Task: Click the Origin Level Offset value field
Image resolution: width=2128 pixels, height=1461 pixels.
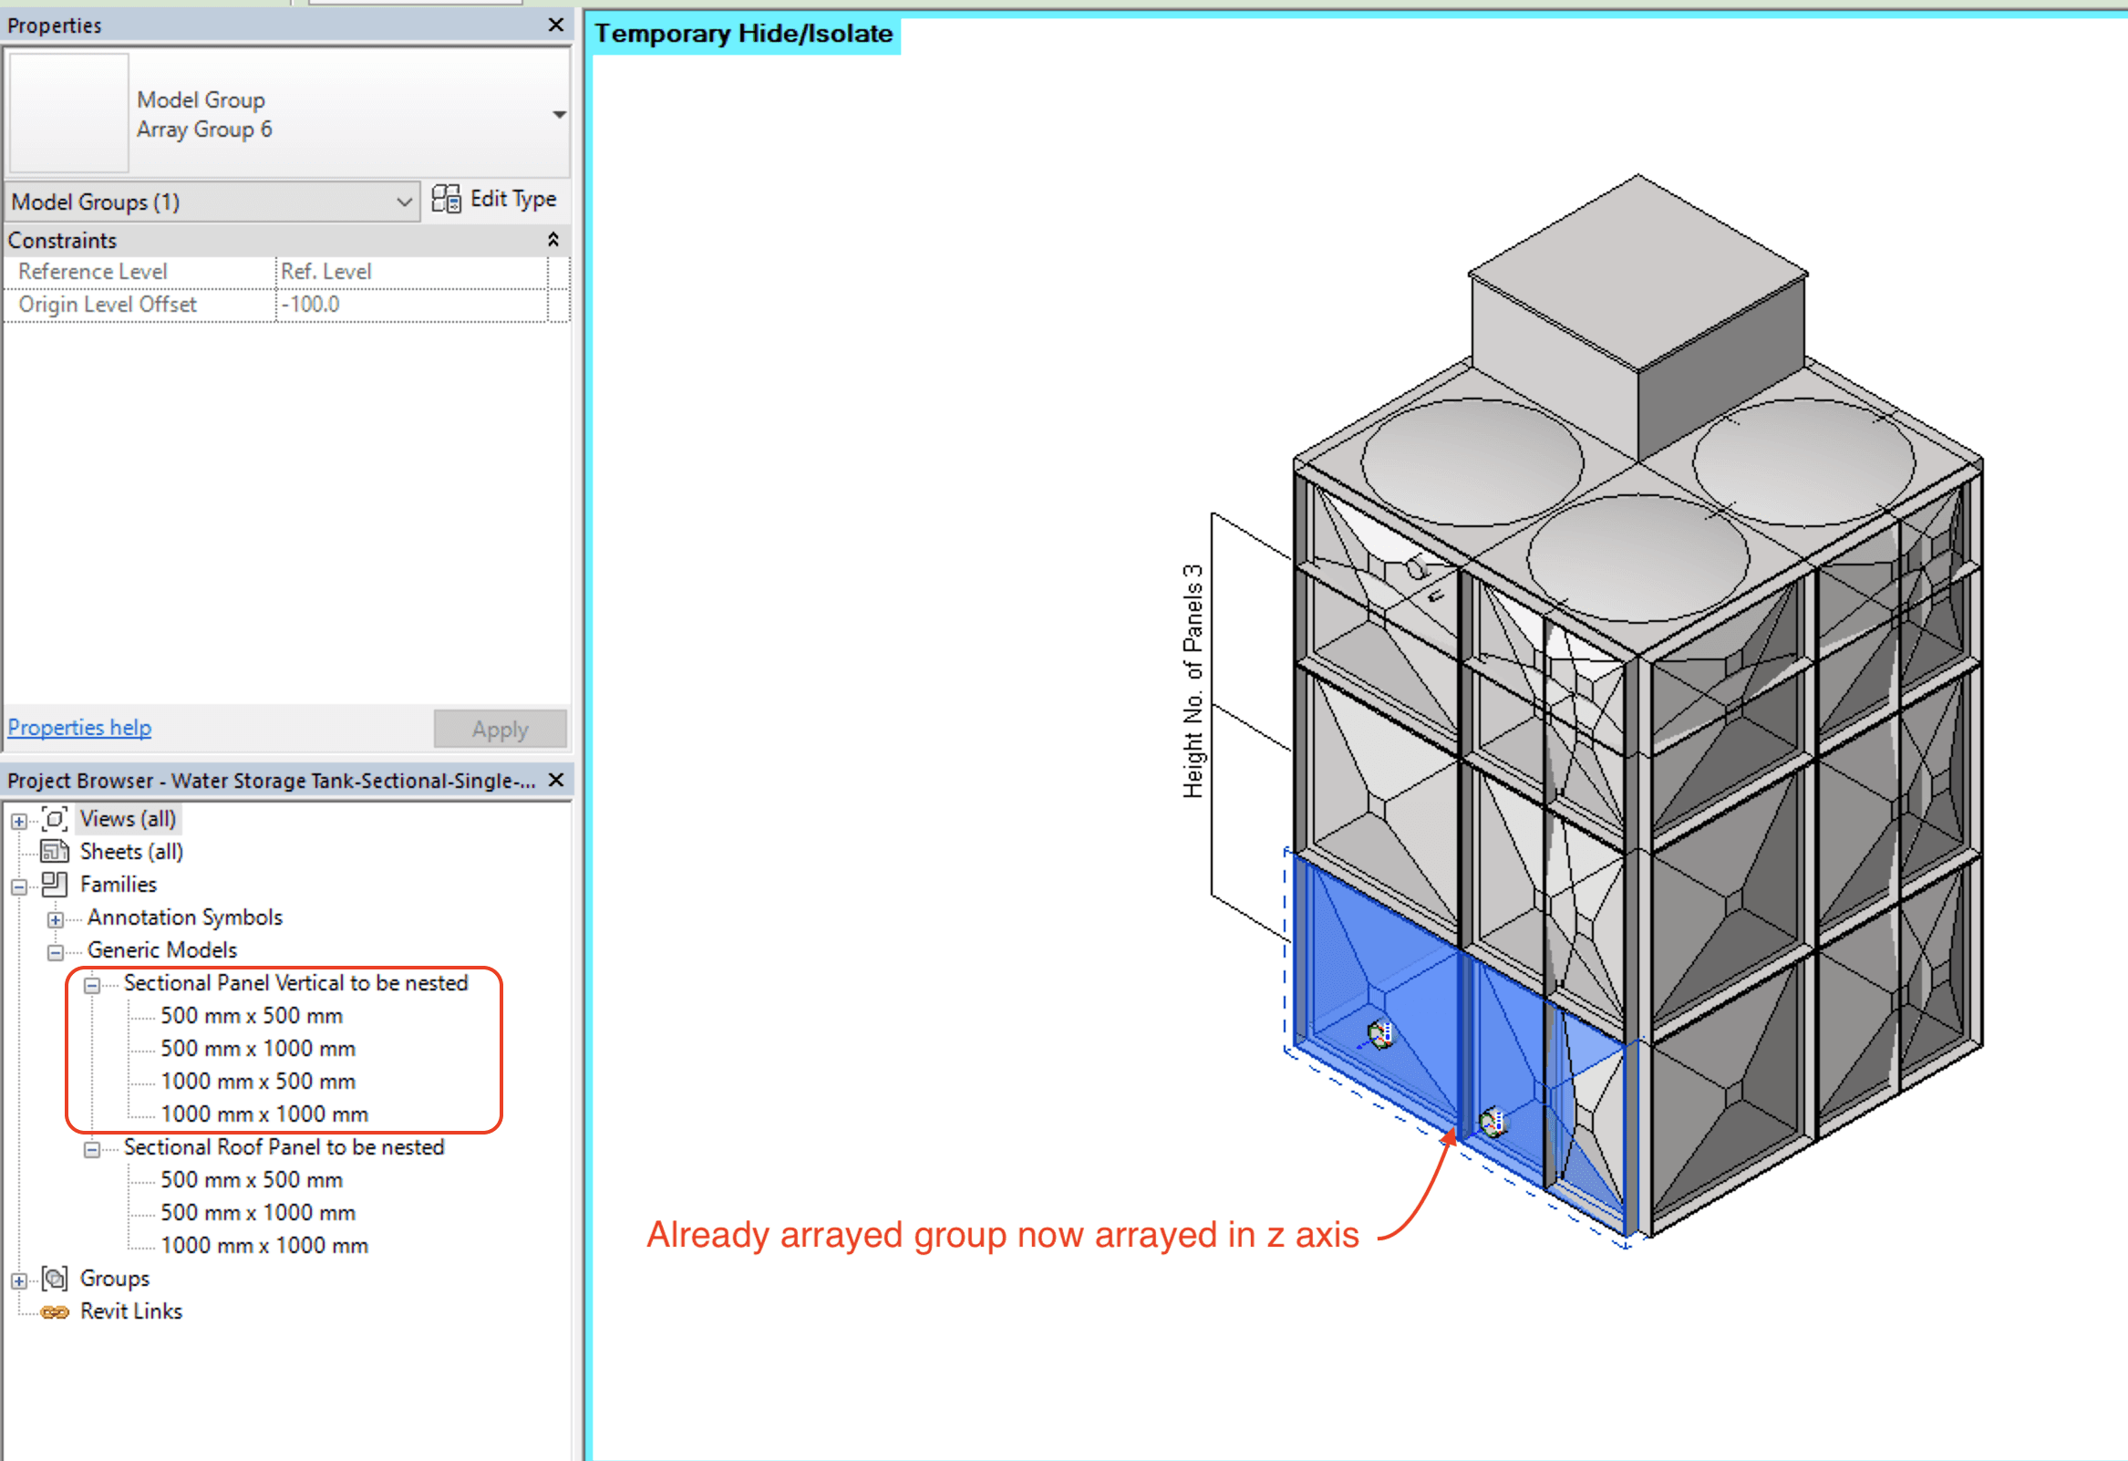Action: pos(410,304)
